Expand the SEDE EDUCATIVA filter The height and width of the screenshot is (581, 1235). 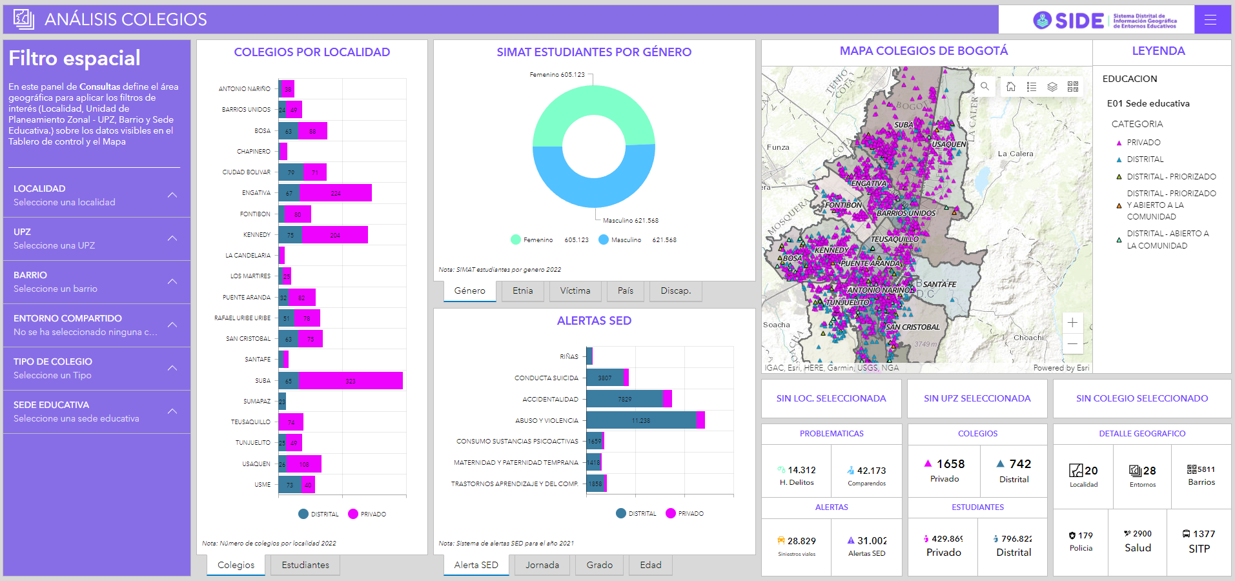point(97,411)
